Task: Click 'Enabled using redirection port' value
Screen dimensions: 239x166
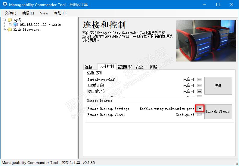Action: click(x=167, y=109)
